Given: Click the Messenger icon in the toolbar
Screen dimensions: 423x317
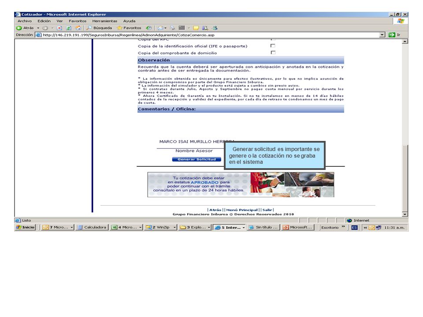Looking at the screenshot, I should pos(215,28).
